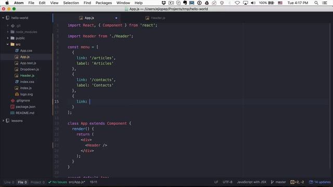Expand the node_modules folder
This screenshot has height=187, width=333.
tap(8, 32)
